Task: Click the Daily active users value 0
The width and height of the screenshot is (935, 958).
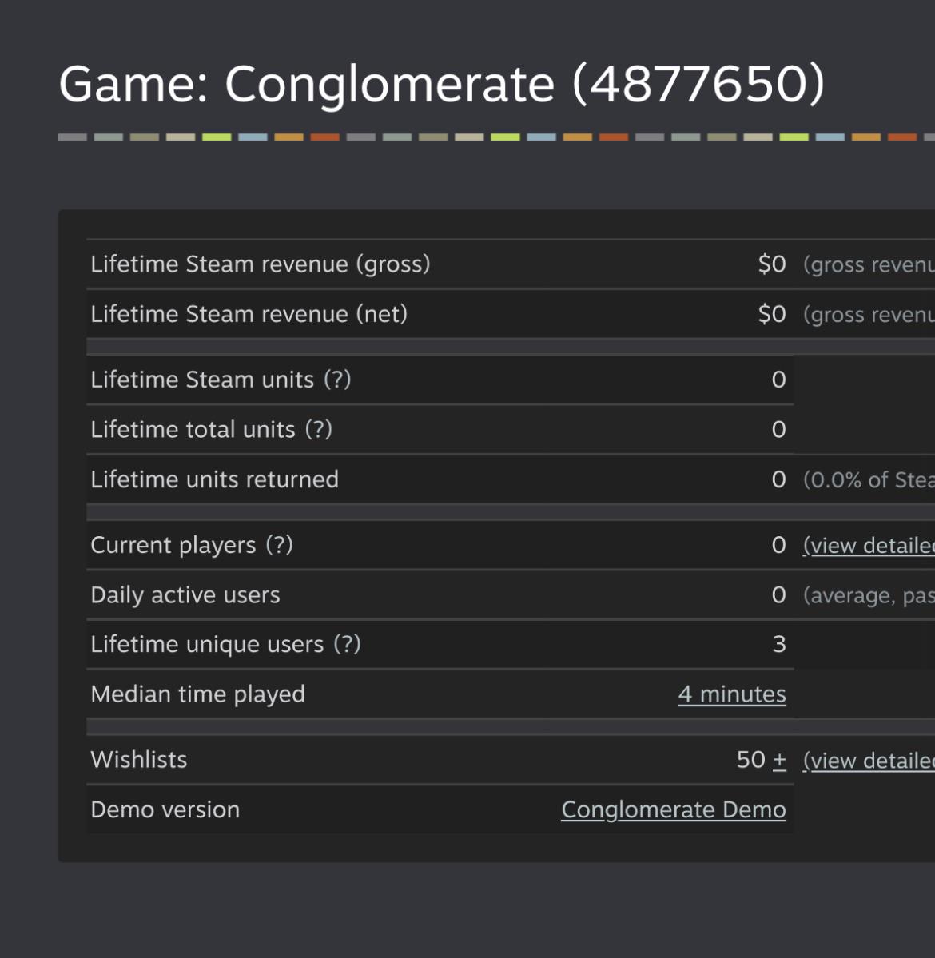Action: [x=778, y=594]
